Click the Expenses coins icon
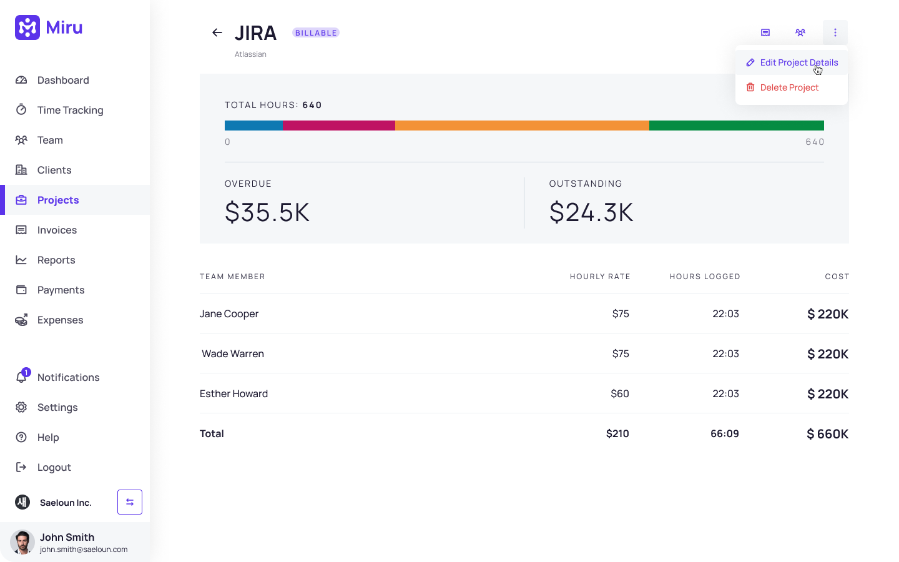The image size is (899, 562). (21, 320)
